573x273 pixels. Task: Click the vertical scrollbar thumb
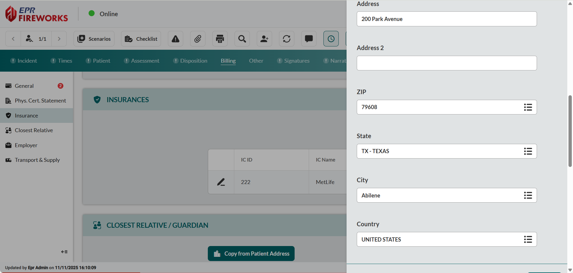(x=570, y=131)
